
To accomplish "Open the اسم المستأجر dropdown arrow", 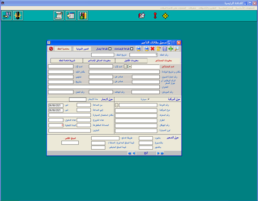I will [130, 67].
